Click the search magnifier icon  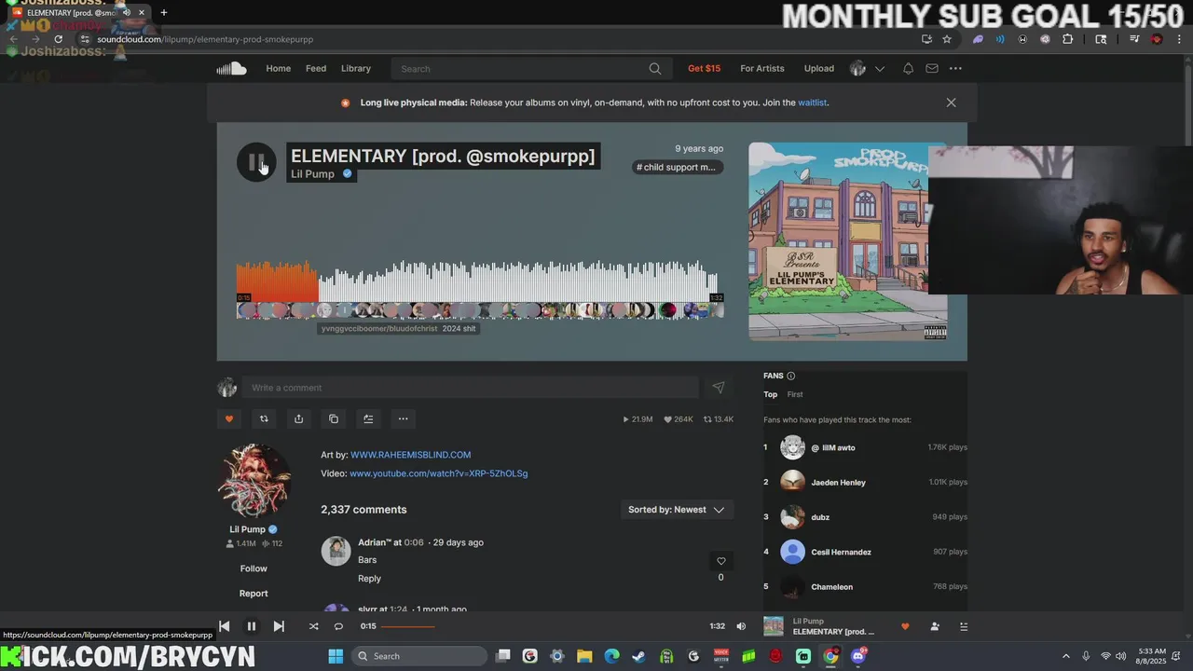(655, 69)
